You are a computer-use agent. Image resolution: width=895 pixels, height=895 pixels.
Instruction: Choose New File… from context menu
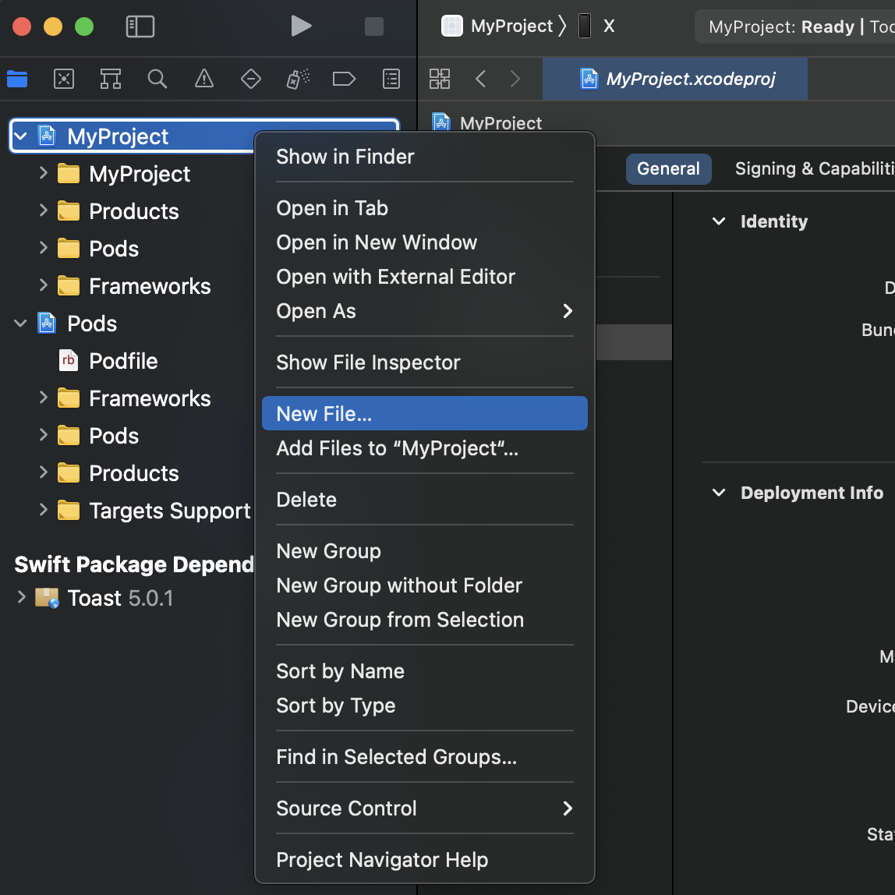424,413
